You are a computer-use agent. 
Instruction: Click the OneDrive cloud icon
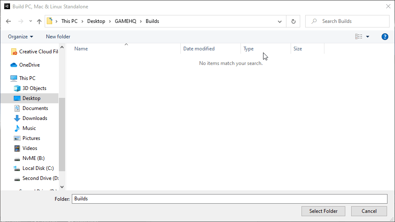14,65
